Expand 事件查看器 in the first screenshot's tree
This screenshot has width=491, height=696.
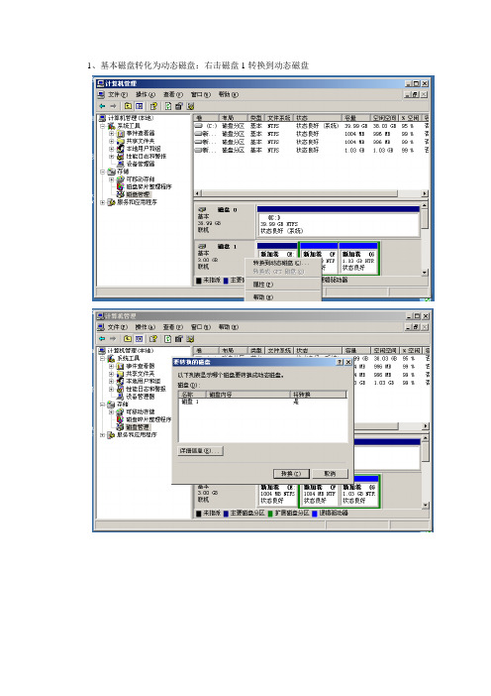click(x=112, y=133)
